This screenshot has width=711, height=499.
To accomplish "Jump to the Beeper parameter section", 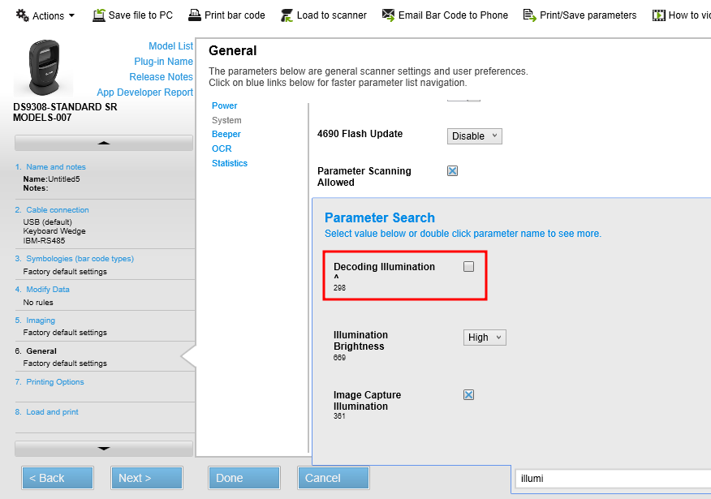I will [x=226, y=134].
